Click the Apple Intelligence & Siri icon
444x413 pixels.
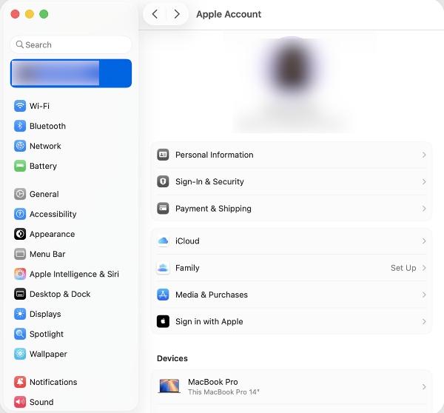coord(20,274)
